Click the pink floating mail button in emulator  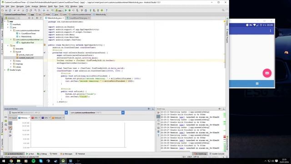[267, 73]
